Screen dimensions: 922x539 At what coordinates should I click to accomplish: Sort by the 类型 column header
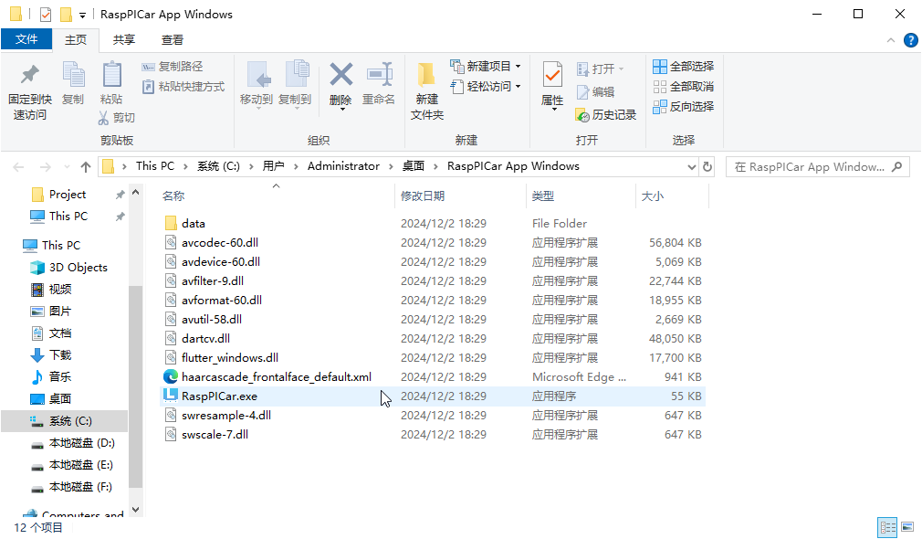pyautogui.click(x=581, y=196)
